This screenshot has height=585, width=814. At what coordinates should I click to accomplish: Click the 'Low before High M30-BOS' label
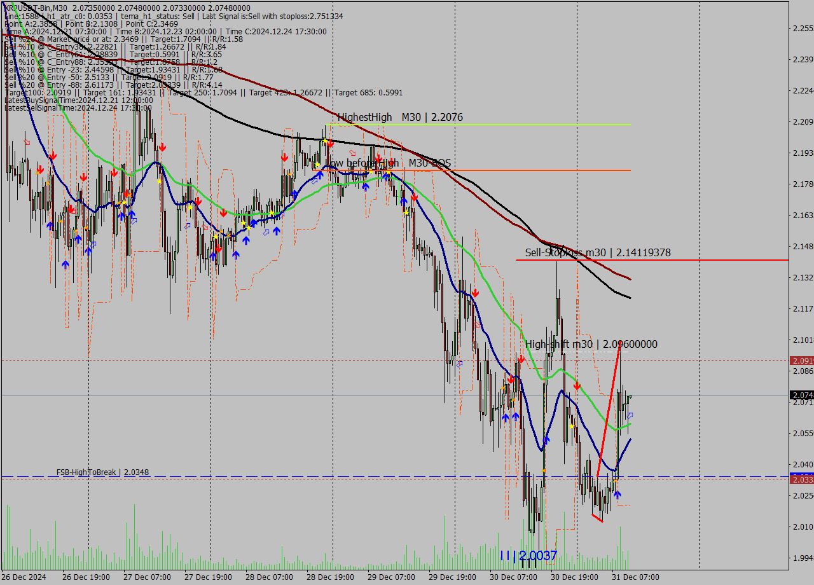[x=388, y=163]
